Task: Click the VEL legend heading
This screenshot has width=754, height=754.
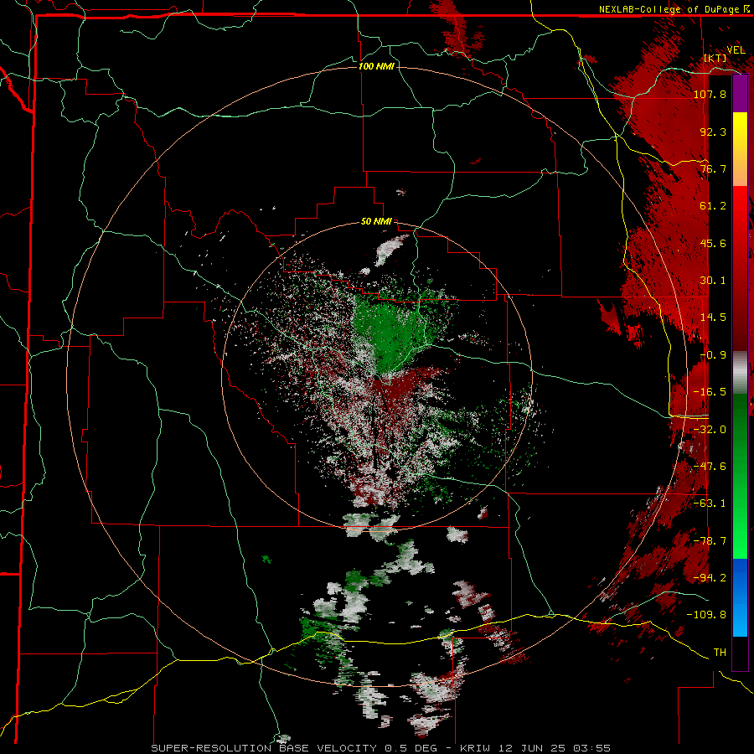Action: pyautogui.click(x=736, y=50)
